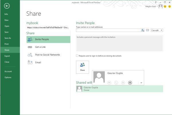Click the instant message icon on contact card

(x=109, y=83)
